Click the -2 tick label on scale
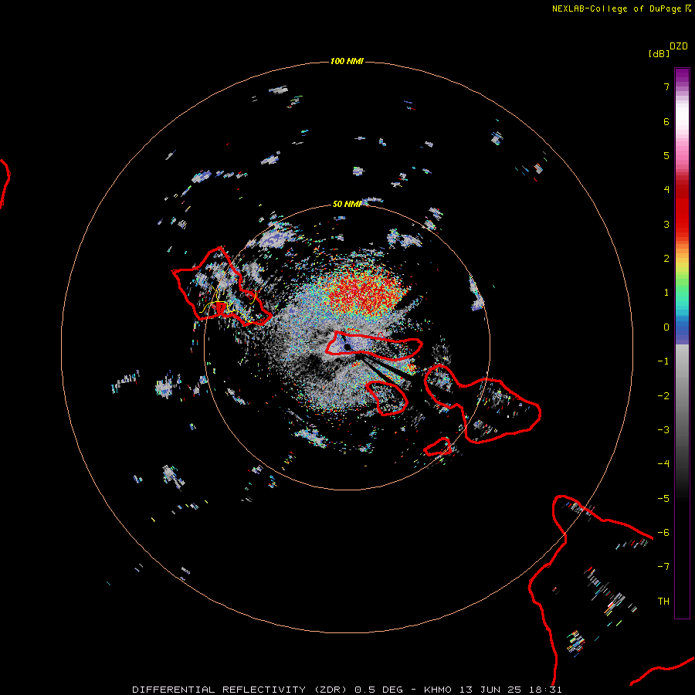This screenshot has width=695, height=695. click(663, 396)
